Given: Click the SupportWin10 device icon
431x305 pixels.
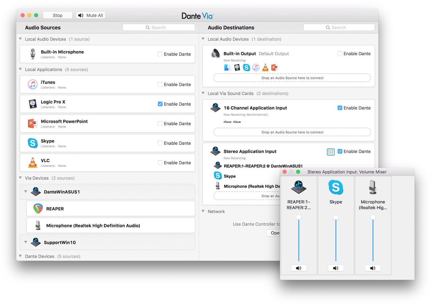Looking at the screenshot, I should point(36,242).
